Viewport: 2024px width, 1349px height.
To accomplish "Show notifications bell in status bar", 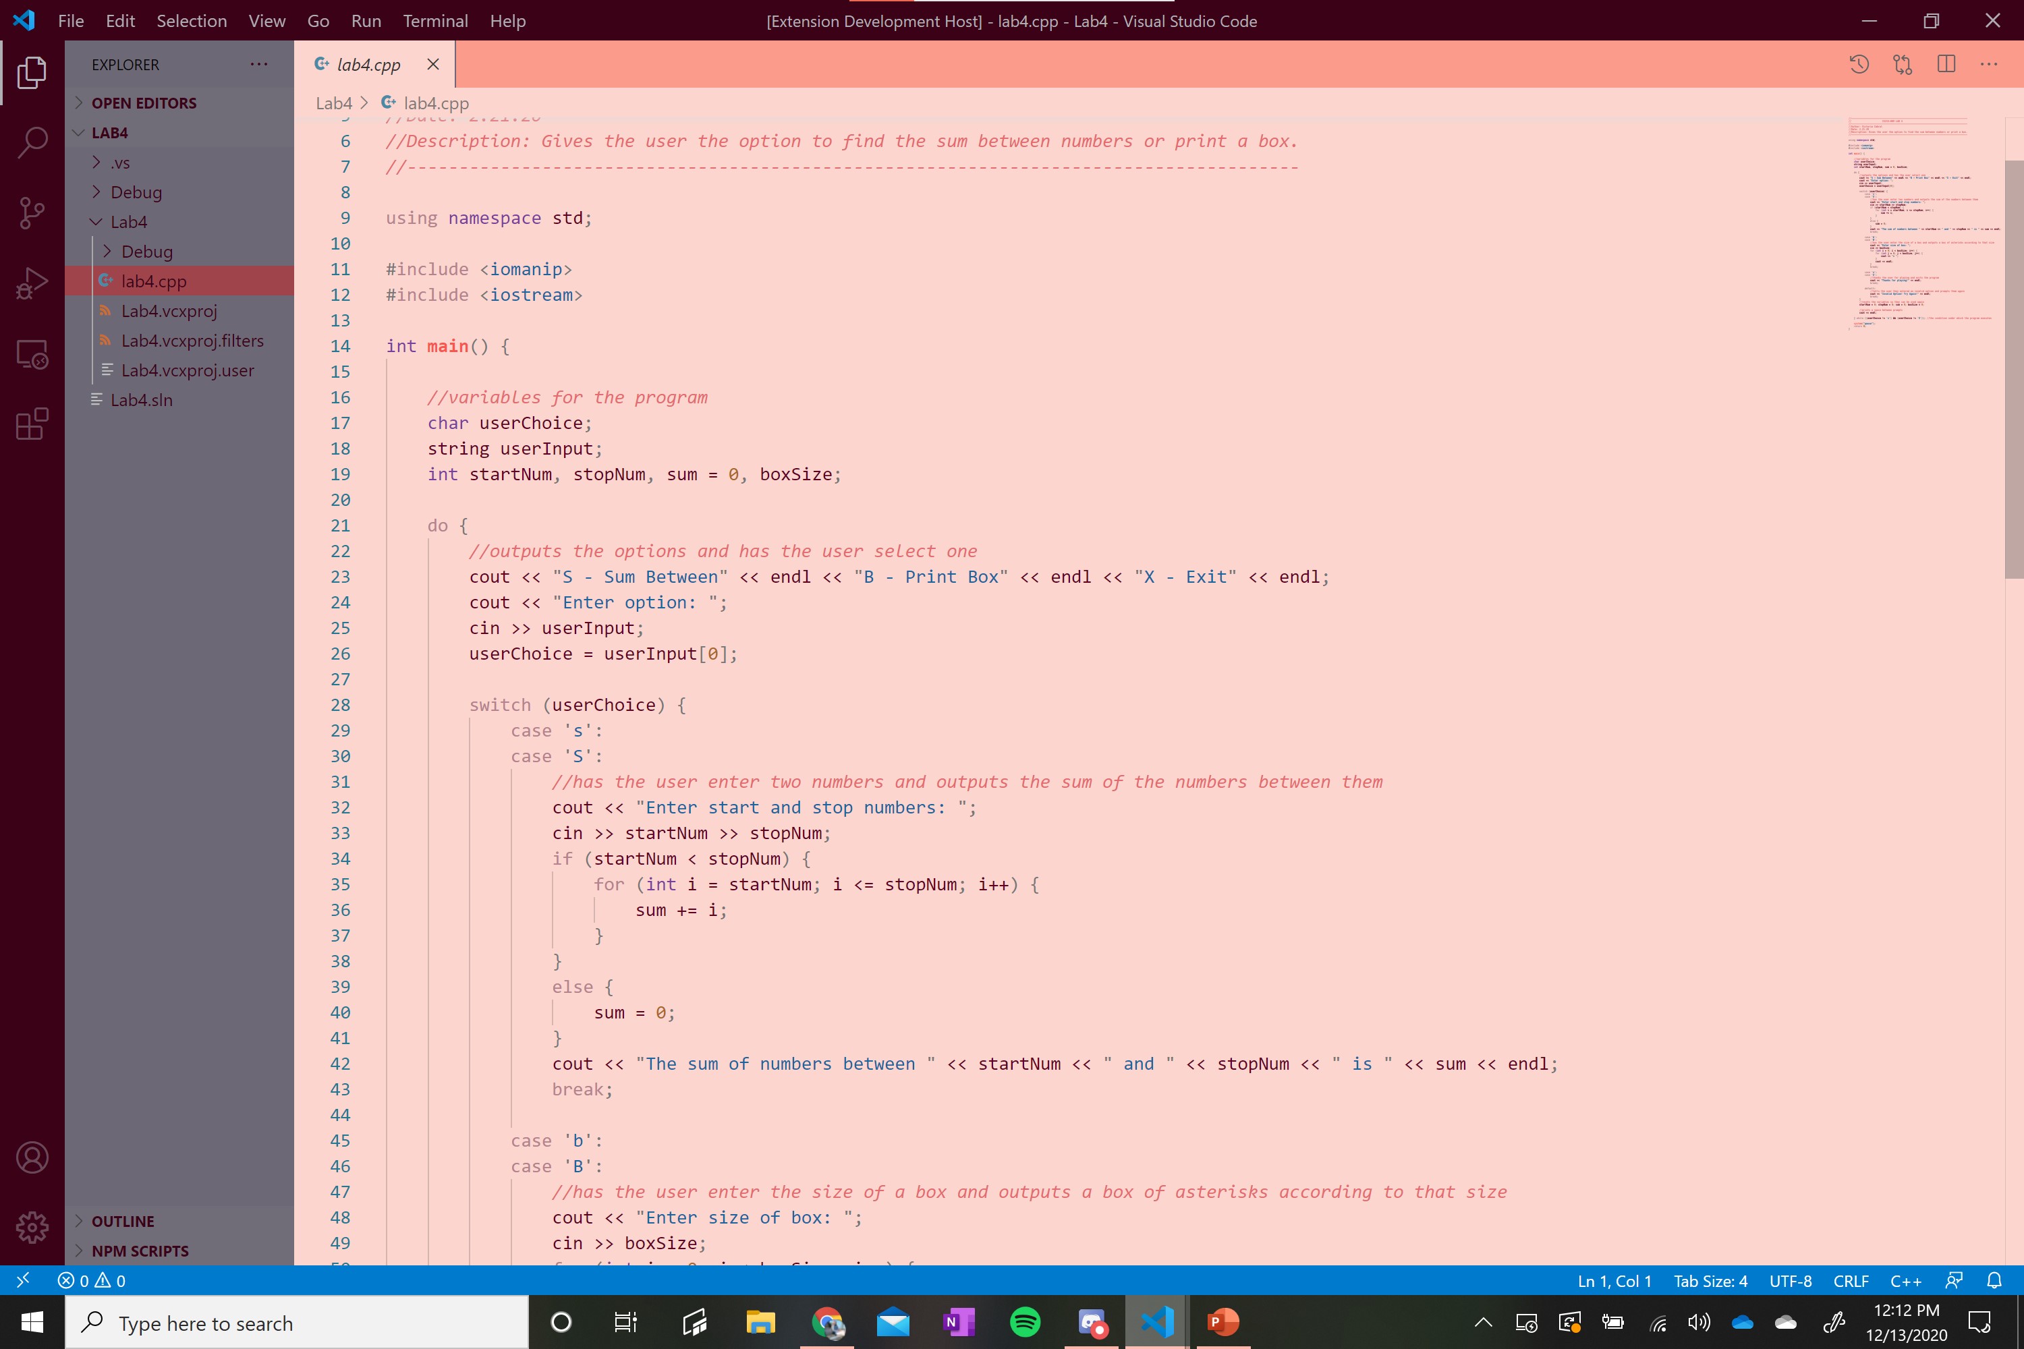I will pos(1994,1280).
